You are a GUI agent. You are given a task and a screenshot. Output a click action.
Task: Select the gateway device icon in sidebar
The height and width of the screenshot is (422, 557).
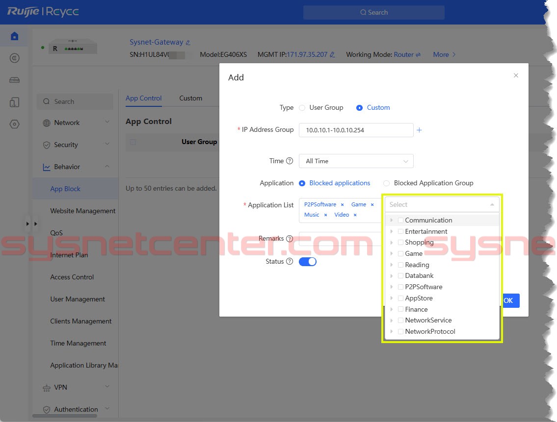pyautogui.click(x=14, y=80)
